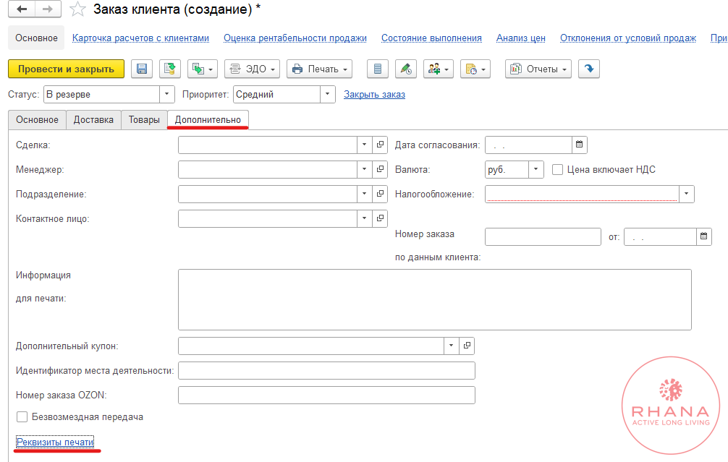Switch to the Товары tab
Image resolution: width=728 pixels, height=462 pixels.
click(144, 120)
